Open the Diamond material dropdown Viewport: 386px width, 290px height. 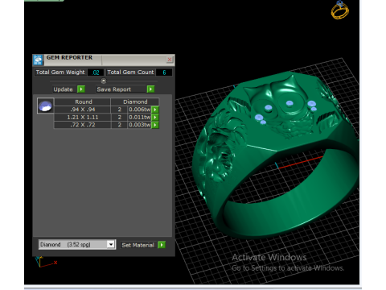[x=111, y=244]
